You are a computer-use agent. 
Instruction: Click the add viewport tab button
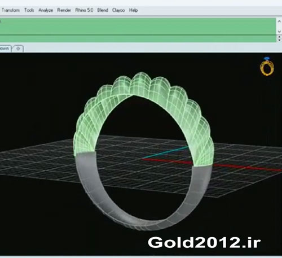[x=18, y=49]
